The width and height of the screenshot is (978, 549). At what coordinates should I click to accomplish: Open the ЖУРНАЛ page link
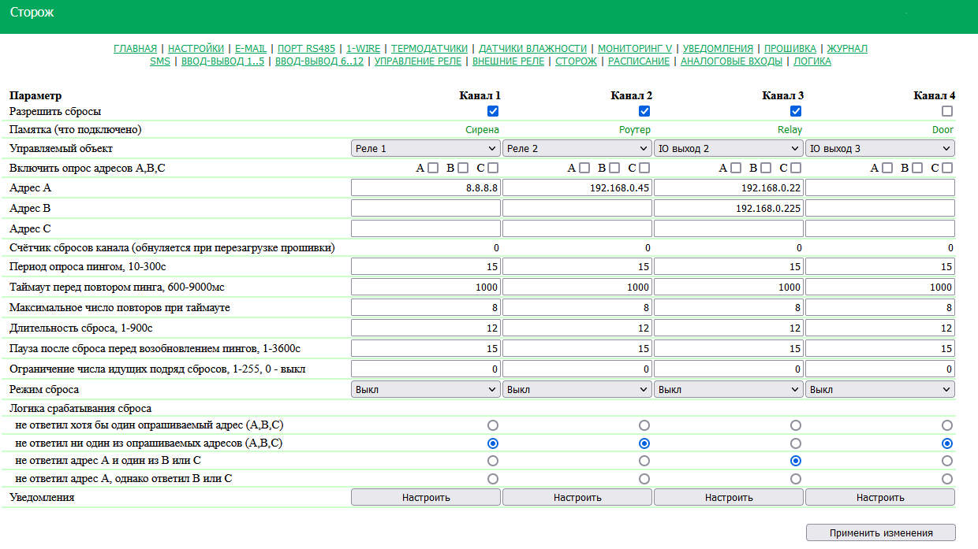847,49
